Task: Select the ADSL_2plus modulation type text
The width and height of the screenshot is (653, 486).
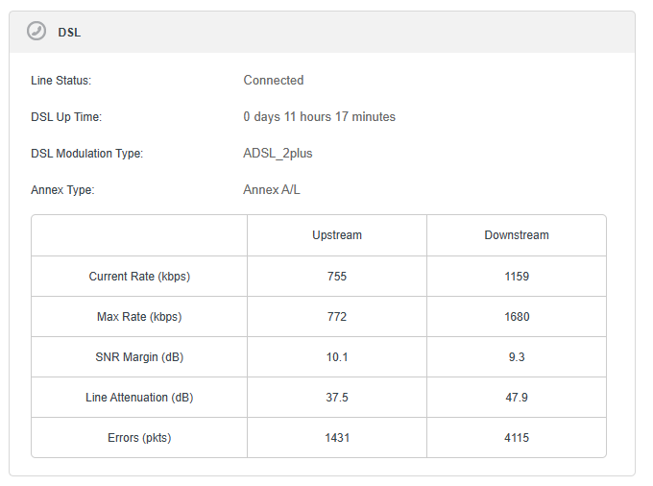Action: (278, 154)
